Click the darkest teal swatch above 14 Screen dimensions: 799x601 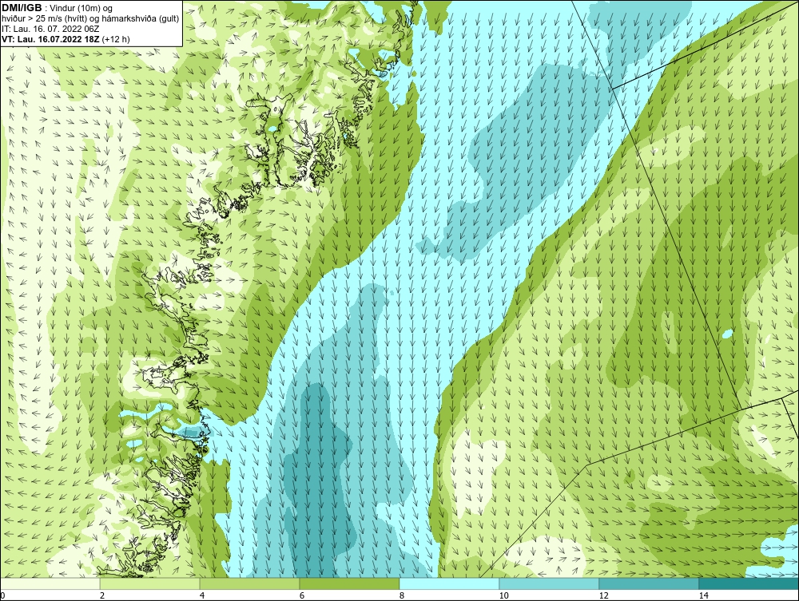point(749,583)
